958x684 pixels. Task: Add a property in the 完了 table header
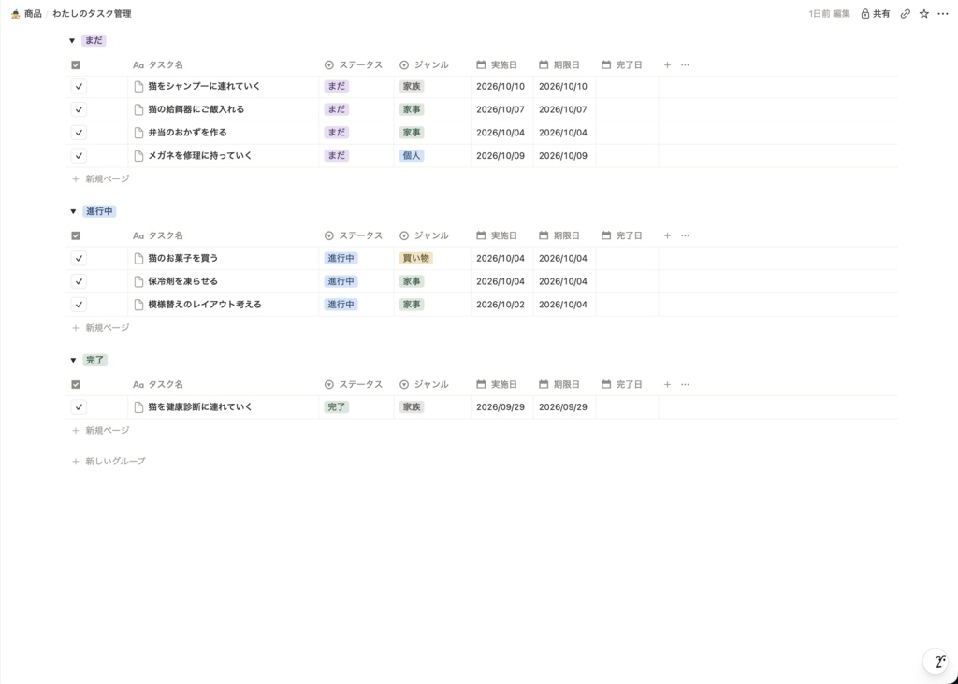click(x=667, y=384)
